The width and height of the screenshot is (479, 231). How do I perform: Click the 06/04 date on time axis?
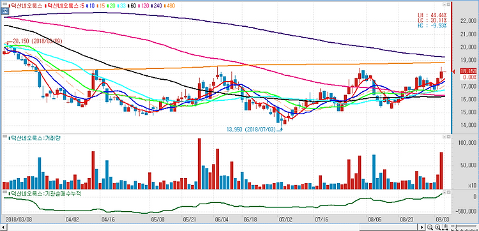(222, 220)
